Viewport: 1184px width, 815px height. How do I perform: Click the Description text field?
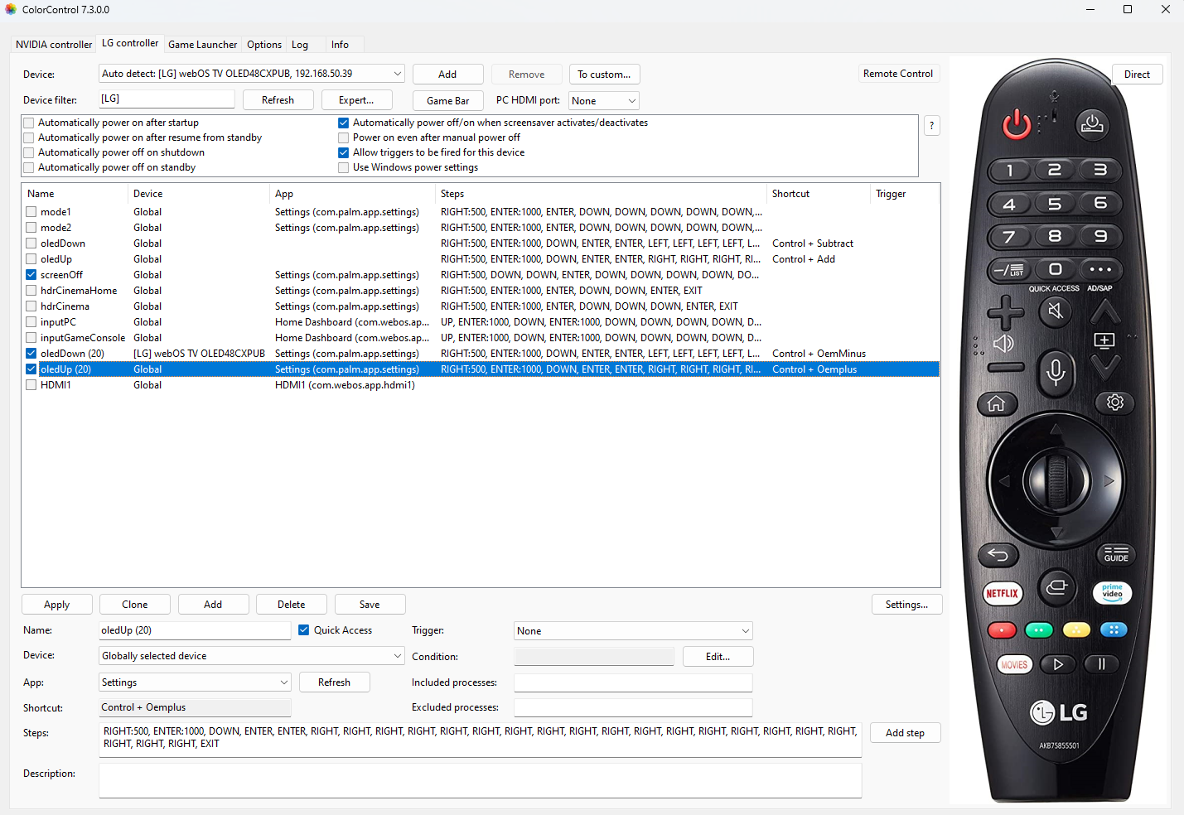tap(480, 780)
